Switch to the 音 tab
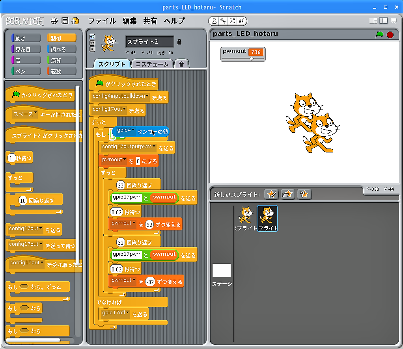Image resolution: width=403 pixels, height=349 pixels. (x=181, y=64)
